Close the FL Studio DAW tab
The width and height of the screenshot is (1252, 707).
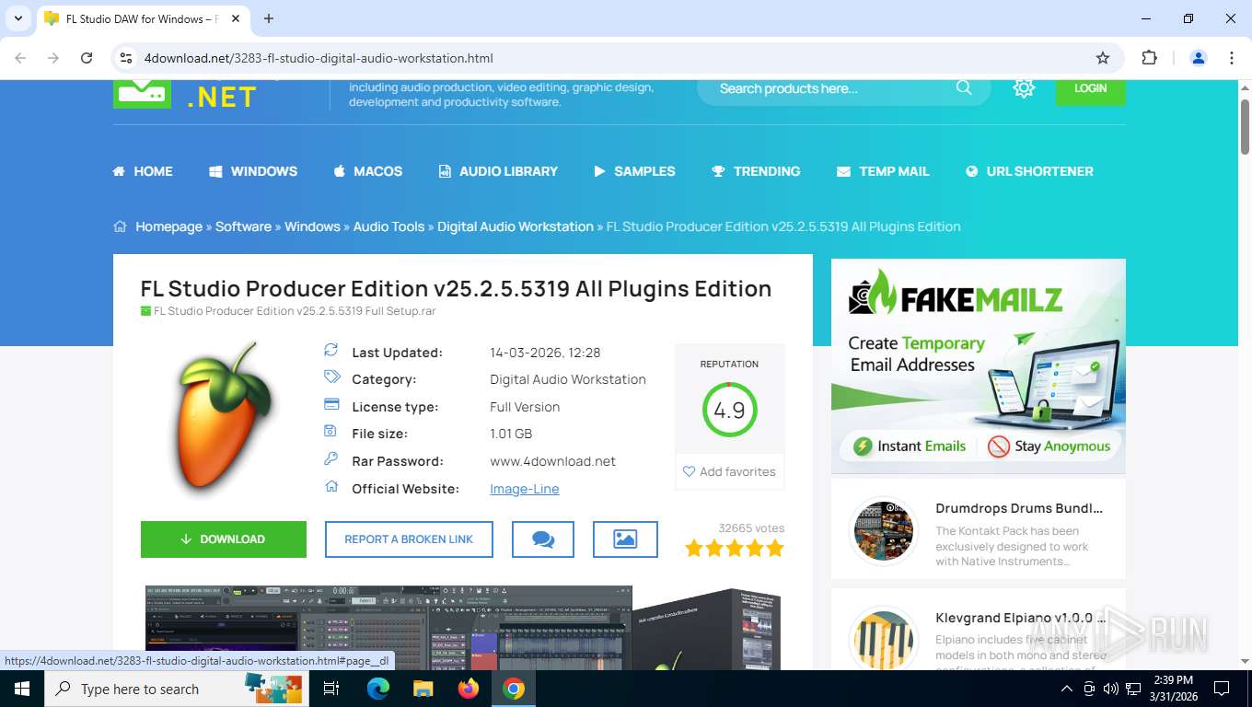[x=236, y=18]
